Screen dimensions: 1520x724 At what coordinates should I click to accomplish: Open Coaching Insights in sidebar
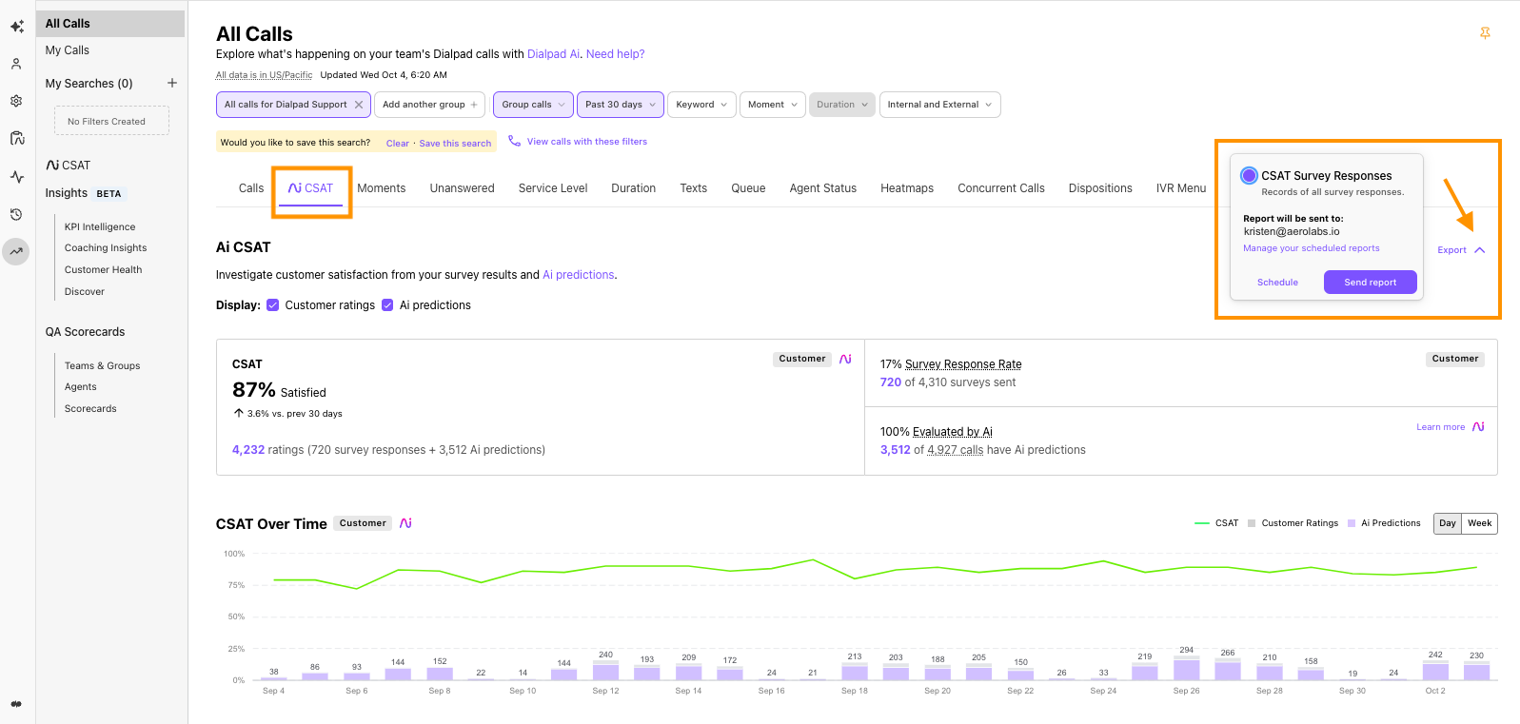pyautogui.click(x=106, y=248)
